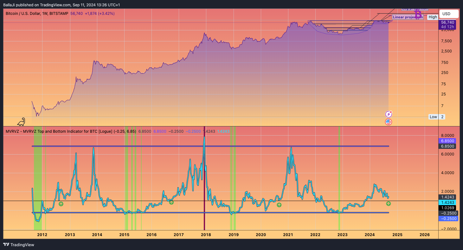Click the purple 6.8500 value in indicator legend
This screenshot has width=463, height=250.
[x=160, y=131]
